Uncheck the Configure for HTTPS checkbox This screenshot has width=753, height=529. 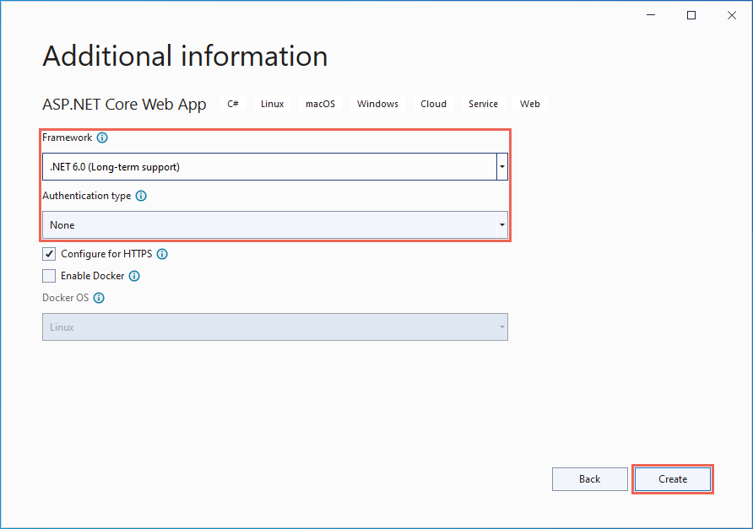(x=49, y=254)
